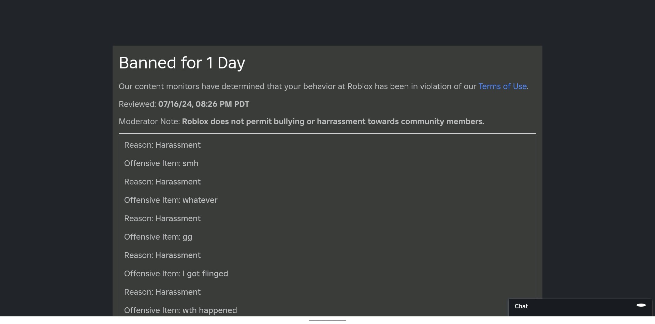The width and height of the screenshot is (655, 324).
Task: Click the Harassment reason above "whatever"
Action: coord(162,182)
